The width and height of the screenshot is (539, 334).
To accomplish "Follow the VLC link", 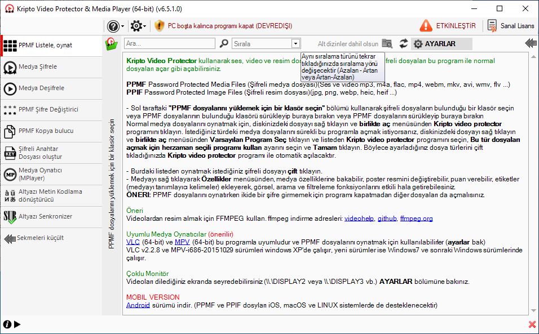I will [133, 242].
